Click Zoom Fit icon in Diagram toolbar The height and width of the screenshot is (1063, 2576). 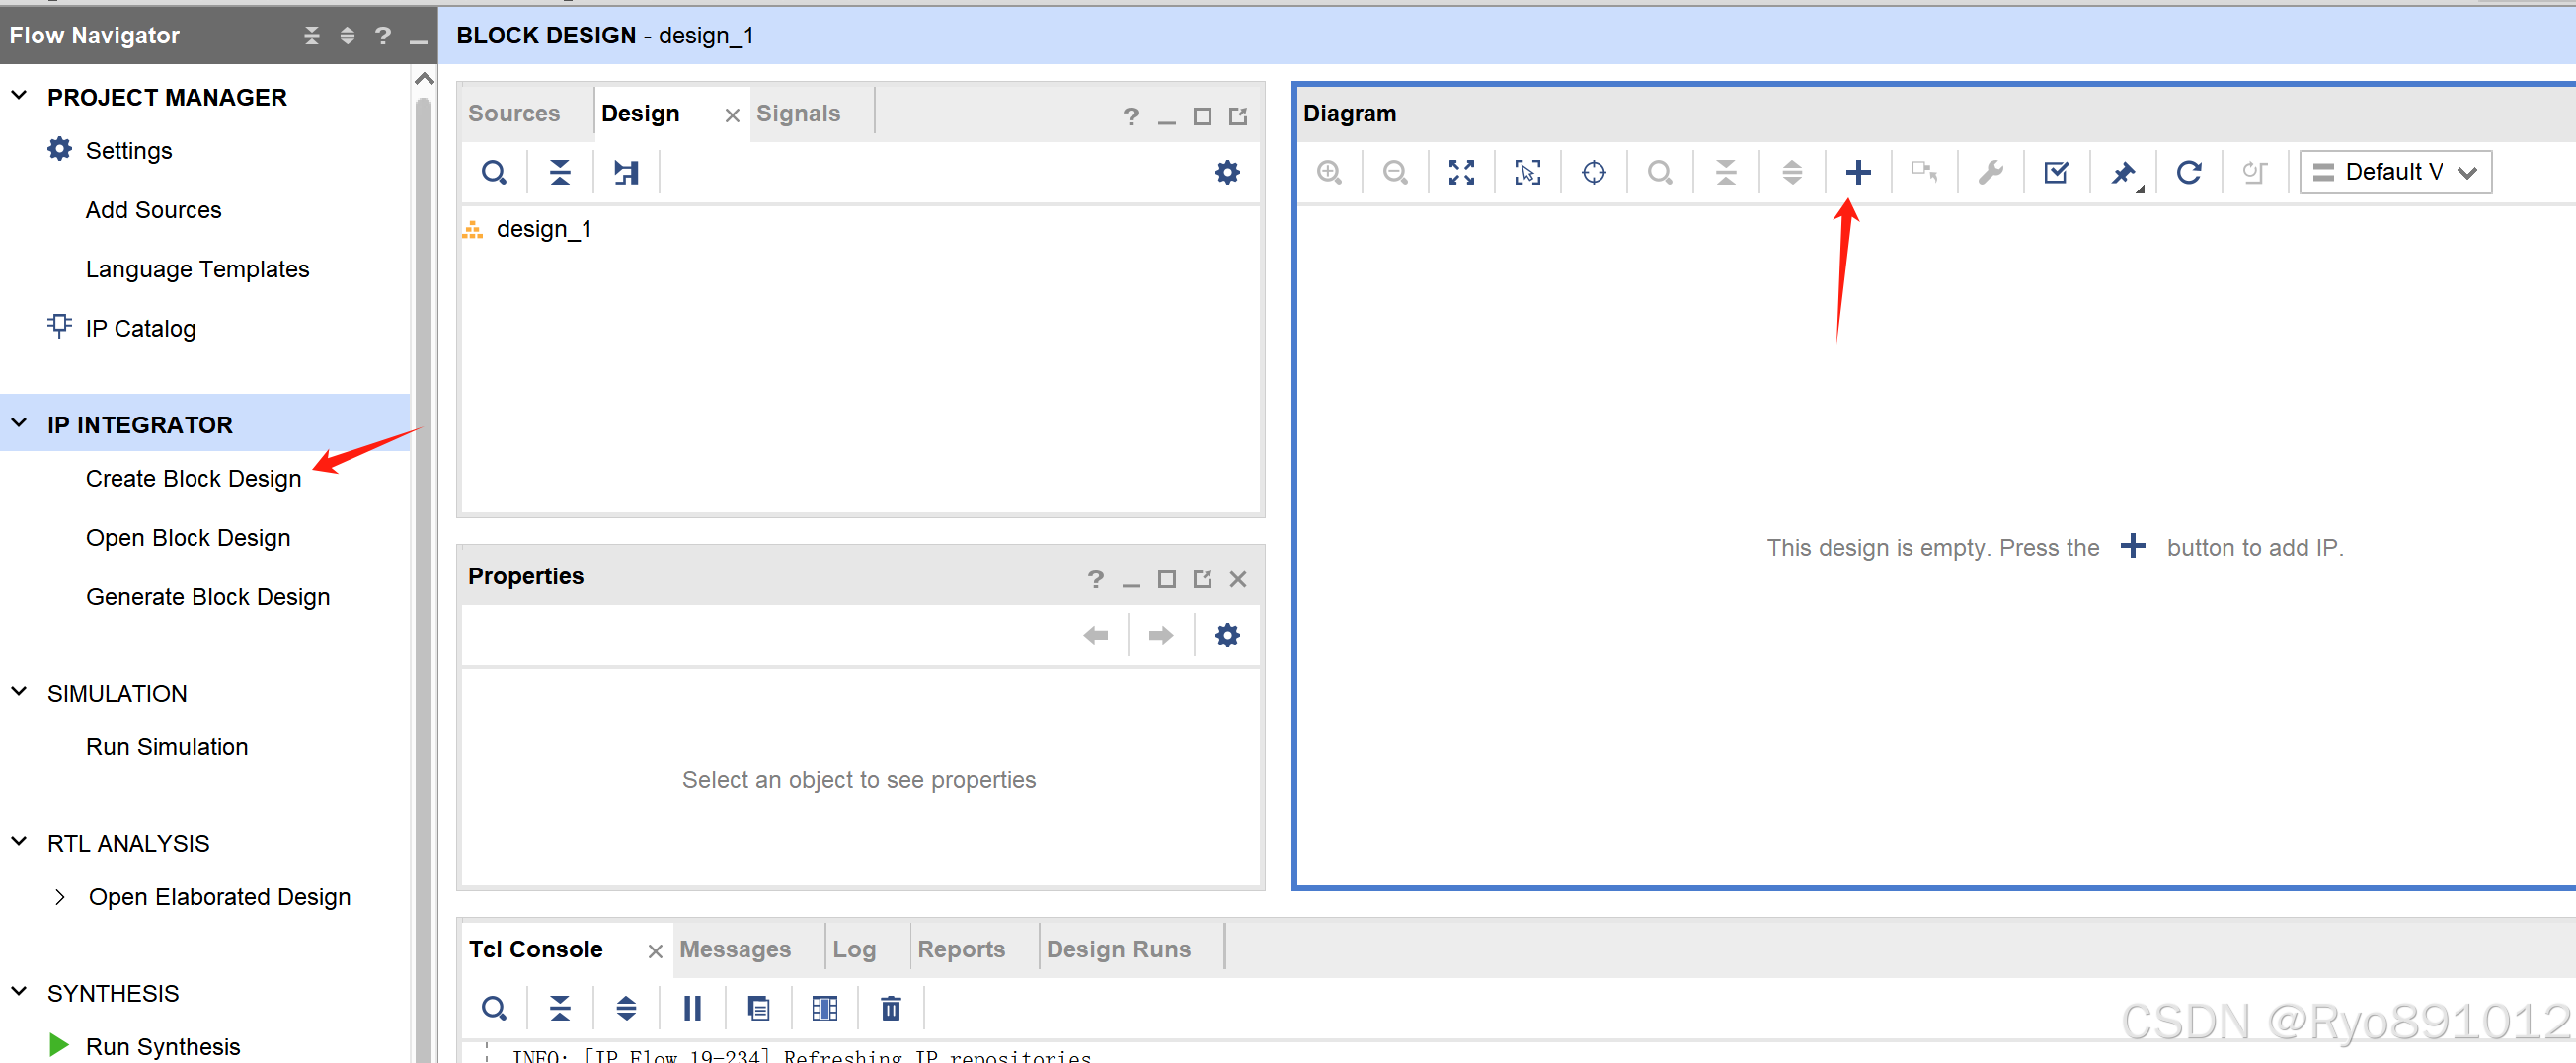tap(1461, 172)
